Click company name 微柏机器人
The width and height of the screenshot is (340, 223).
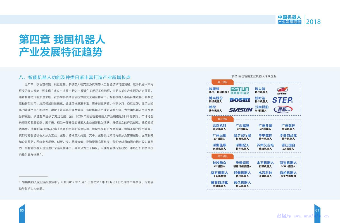(x=288, y=173)
